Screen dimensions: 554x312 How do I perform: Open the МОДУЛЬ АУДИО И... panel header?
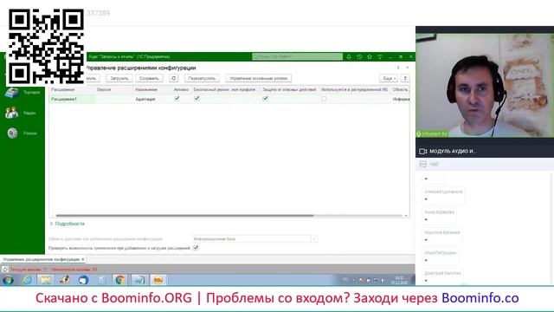pyautogui.click(x=485, y=151)
